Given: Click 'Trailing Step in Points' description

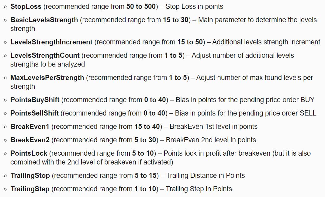Looking at the screenshot, I should pyautogui.click(x=199, y=189).
